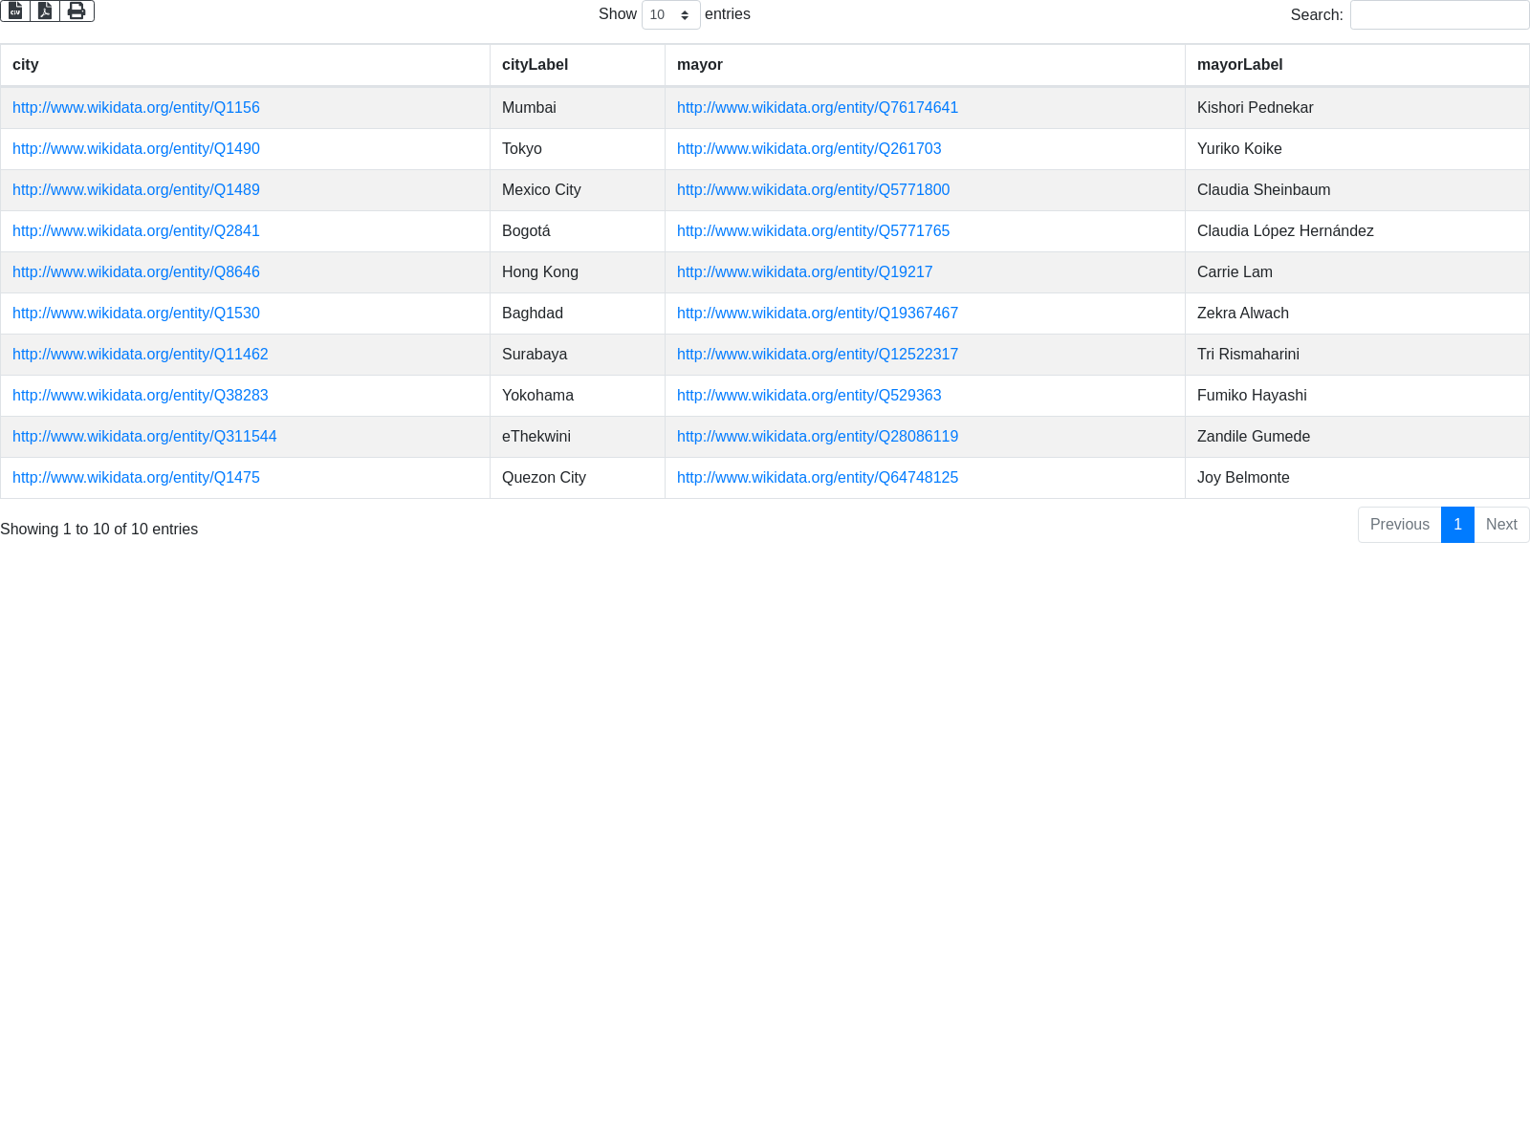Image resolution: width=1530 pixels, height=1147 pixels.
Task: Open Claudia Sheinbaum's mayor link Q5771800
Action: coord(813,190)
